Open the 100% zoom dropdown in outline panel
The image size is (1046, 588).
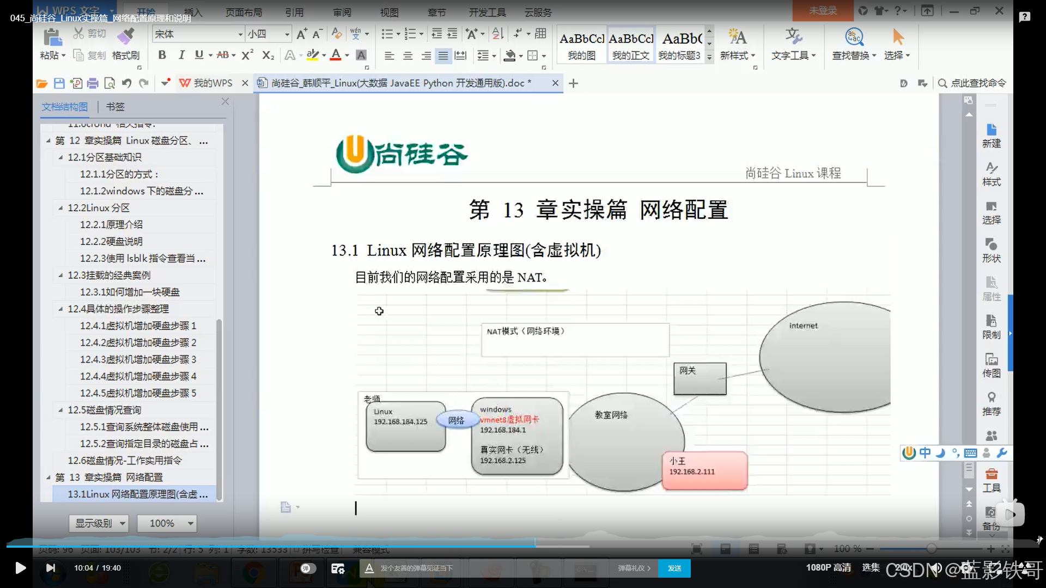[x=190, y=523]
